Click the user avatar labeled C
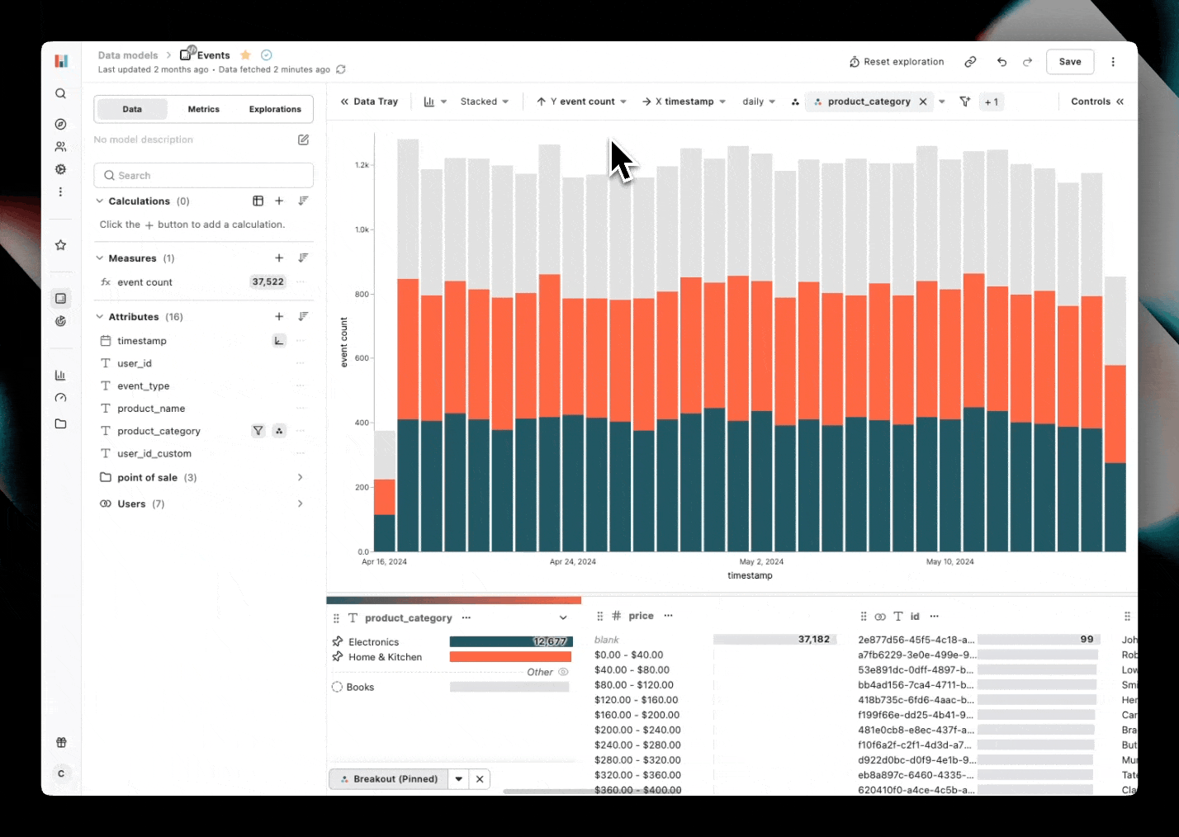This screenshot has width=1179, height=837. 61,773
